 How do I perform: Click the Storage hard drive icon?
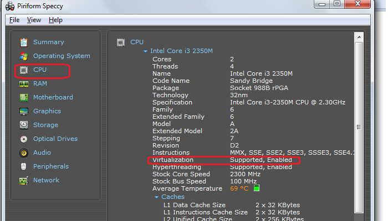click(x=24, y=125)
